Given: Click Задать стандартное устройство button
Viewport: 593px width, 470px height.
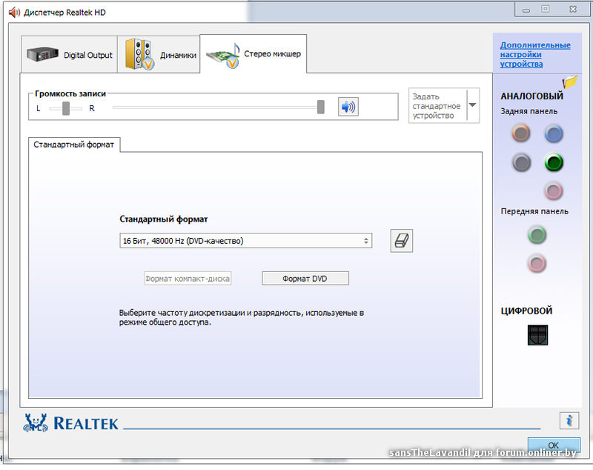Looking at the screenshot, I should [437, 106].
